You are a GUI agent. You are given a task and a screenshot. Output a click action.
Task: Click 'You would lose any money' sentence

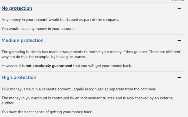(38, 29)
